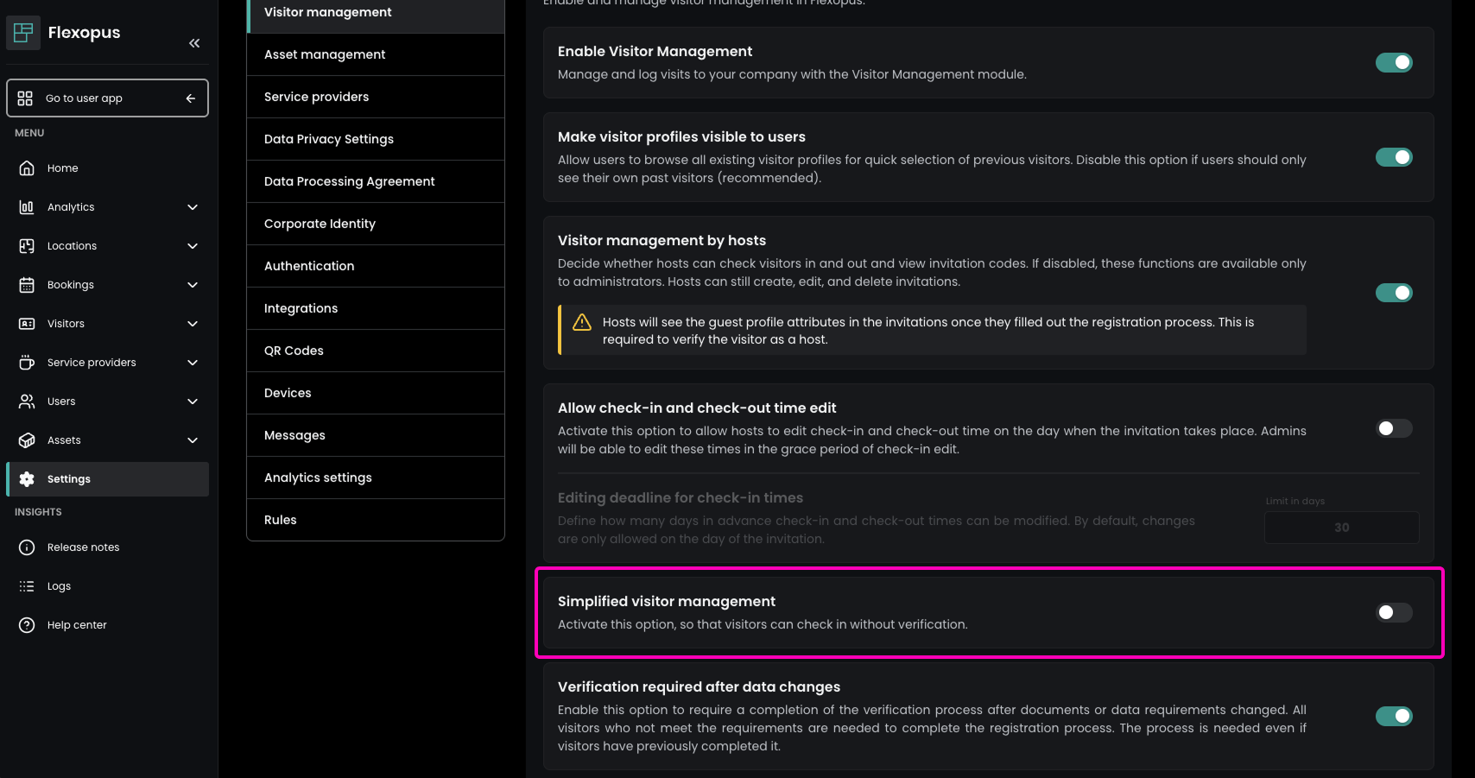1475x778 pixels.
Task: Click the Visitors badge icon
Action: 27,324
